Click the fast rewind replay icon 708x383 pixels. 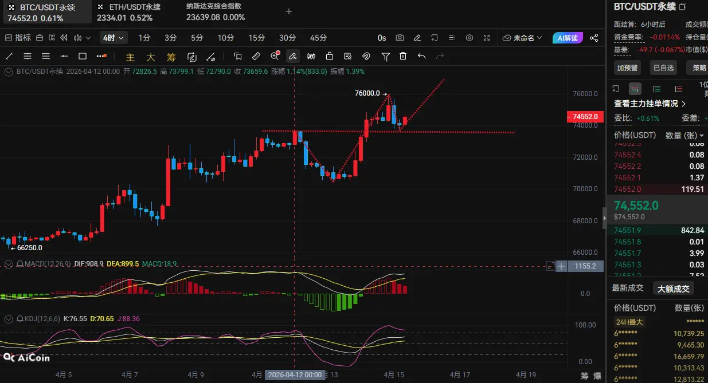[x=64, y=38]
